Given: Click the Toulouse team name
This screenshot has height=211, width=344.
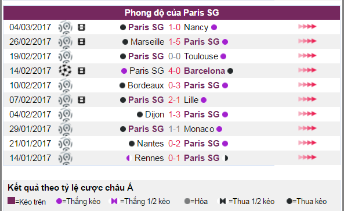Looking at the screenshot, I should [x=201, y=56].
